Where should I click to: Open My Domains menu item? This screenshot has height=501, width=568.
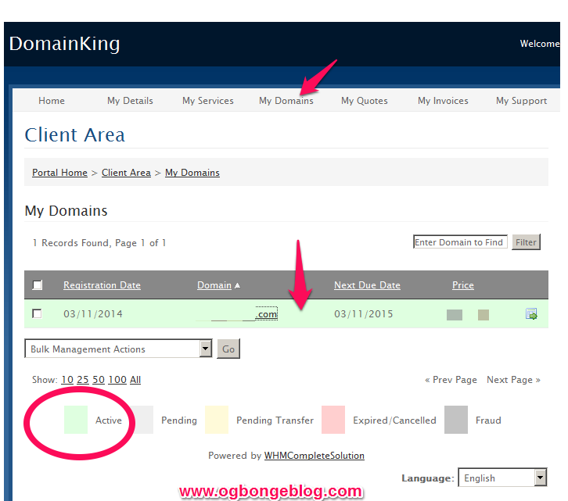tap(286, 101)
